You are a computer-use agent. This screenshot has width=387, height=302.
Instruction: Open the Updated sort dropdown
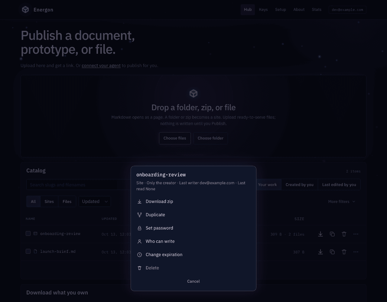click(x=95, y=201)
